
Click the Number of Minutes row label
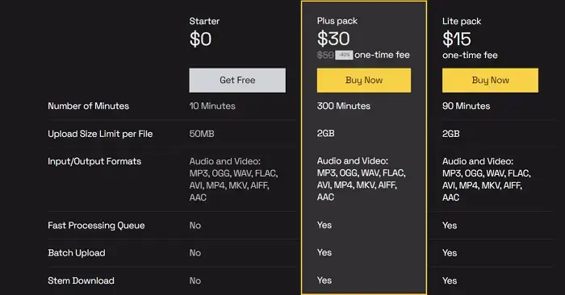click(88, 106)
